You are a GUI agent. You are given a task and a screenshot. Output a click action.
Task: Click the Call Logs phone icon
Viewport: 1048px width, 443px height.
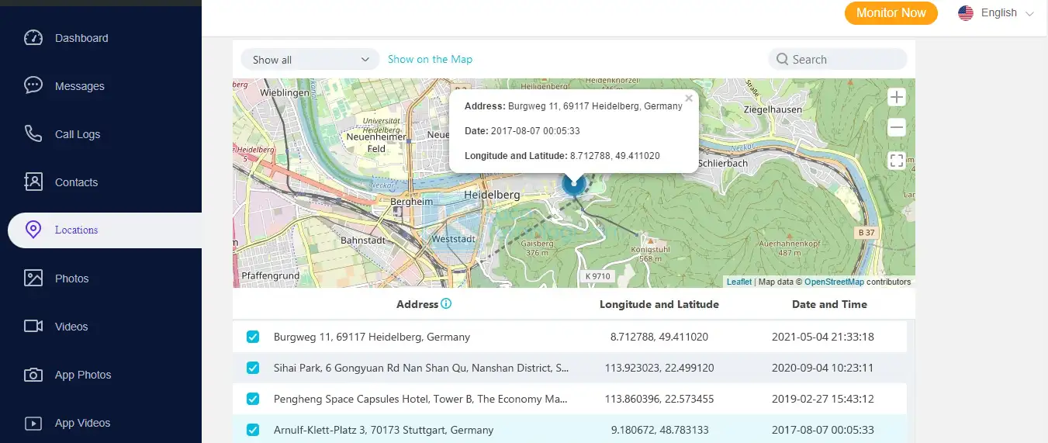[33, 134]
